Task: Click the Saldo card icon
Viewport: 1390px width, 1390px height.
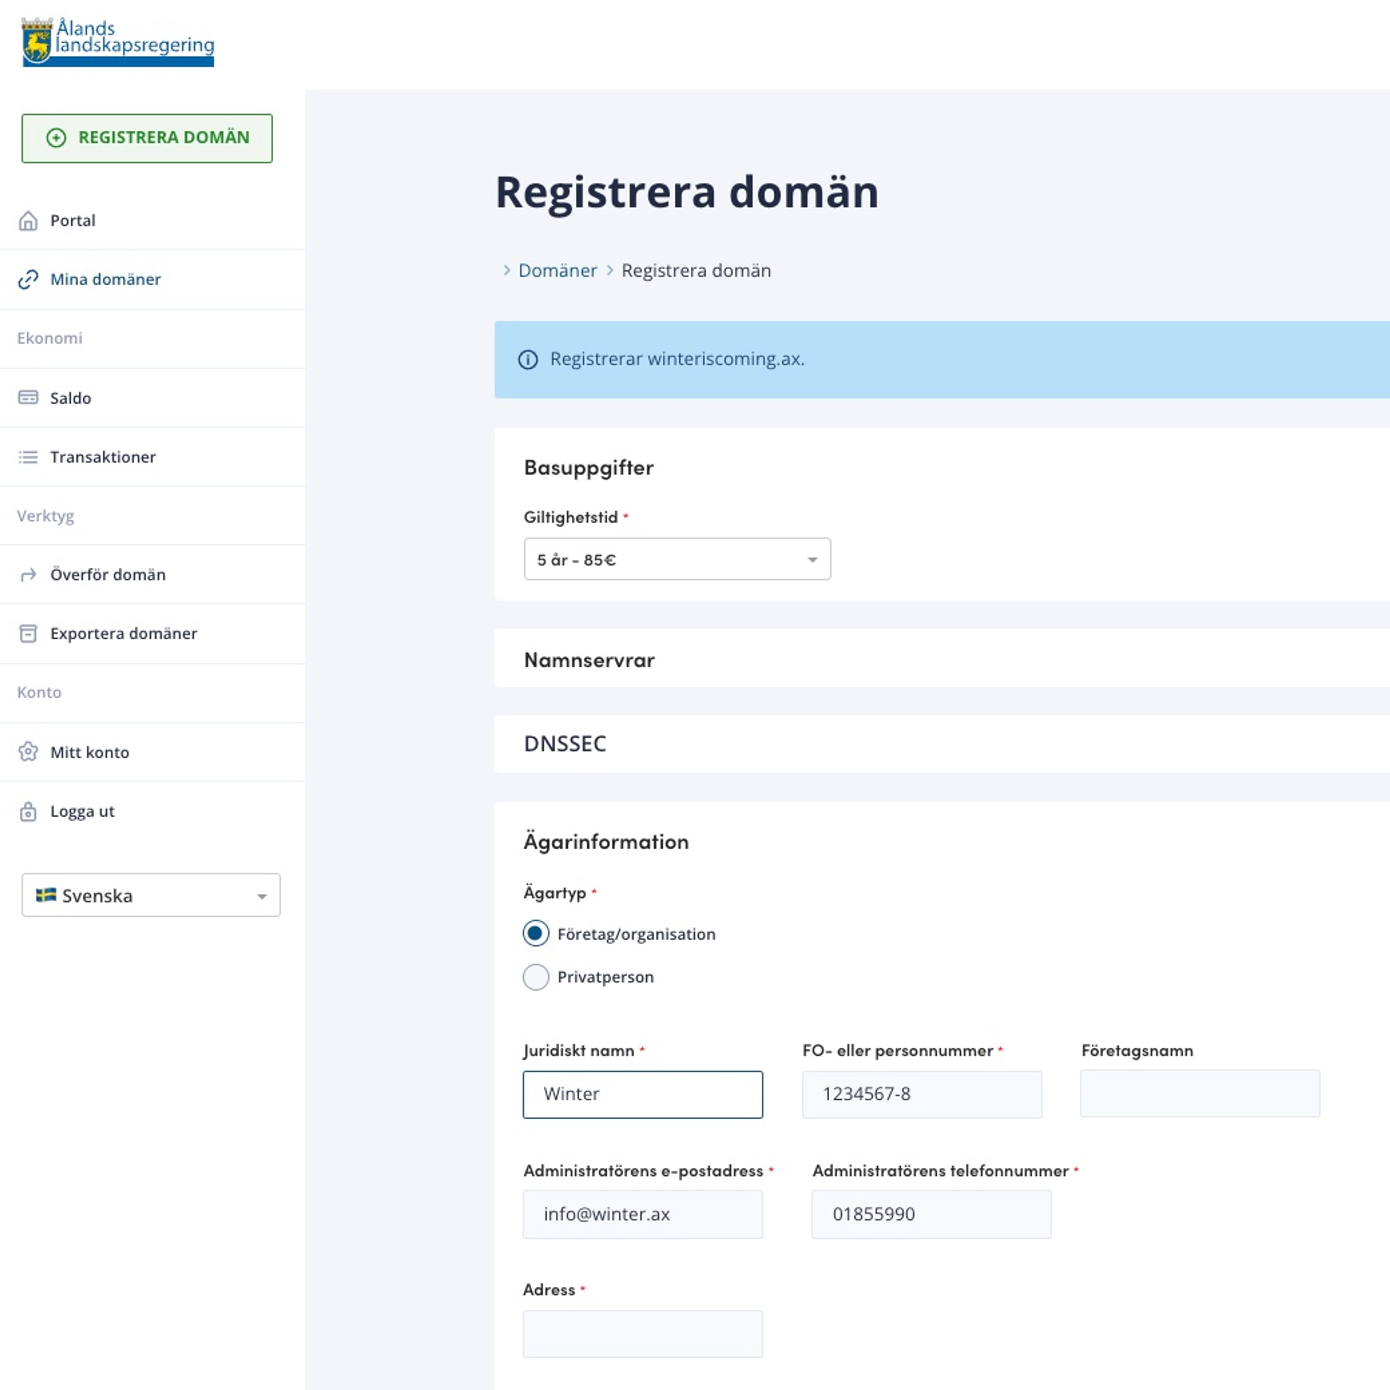Action: [28, 398]
